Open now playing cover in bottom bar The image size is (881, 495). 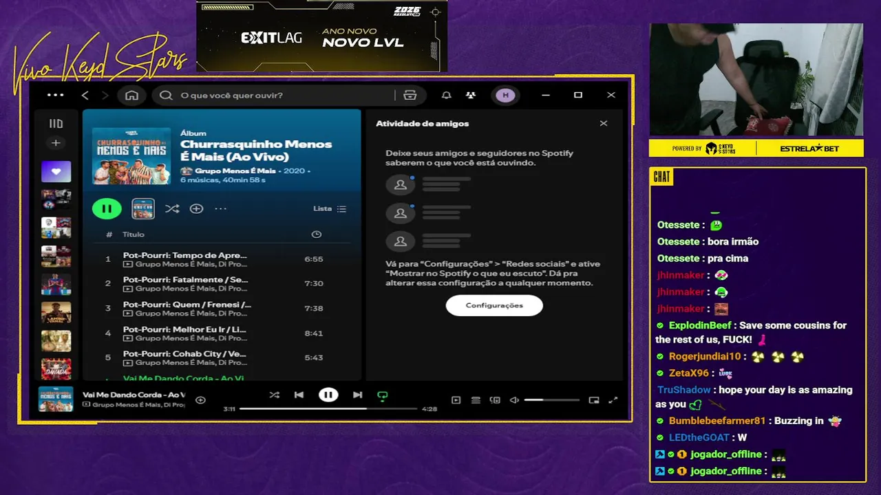[56, 399]
